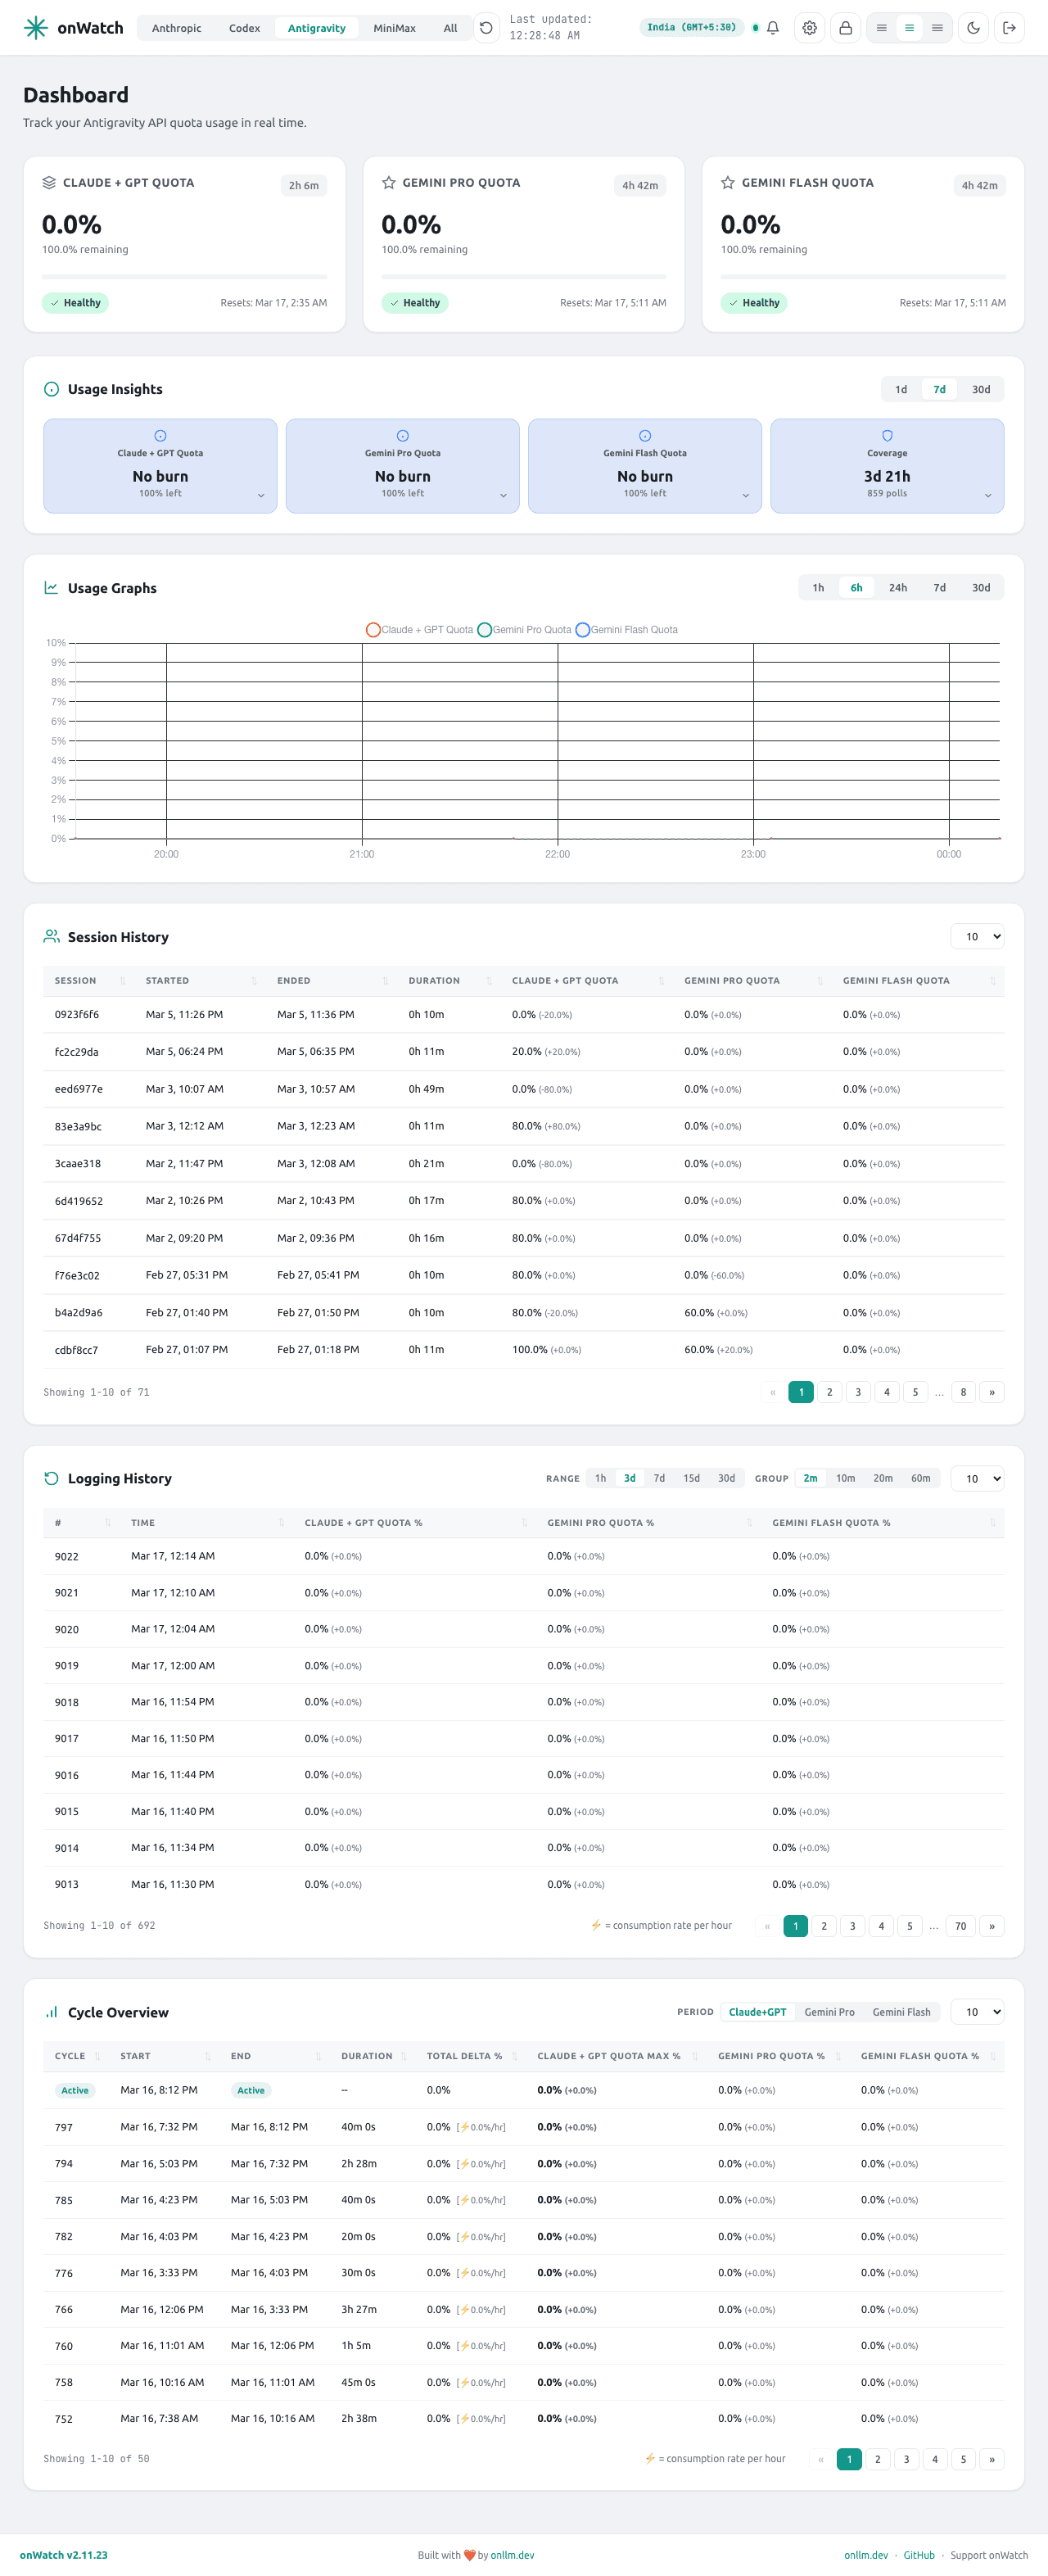This screenshot has width=1048, height=2576.
Task: Click the Gemini Flash Quota star icon
Action: [x=728, y=183]
